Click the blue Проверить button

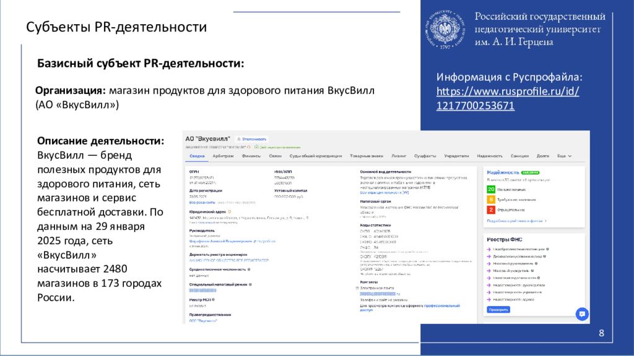pos(498,310)
